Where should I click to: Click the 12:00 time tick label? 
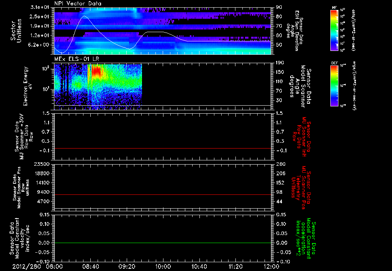pos(271,267)
